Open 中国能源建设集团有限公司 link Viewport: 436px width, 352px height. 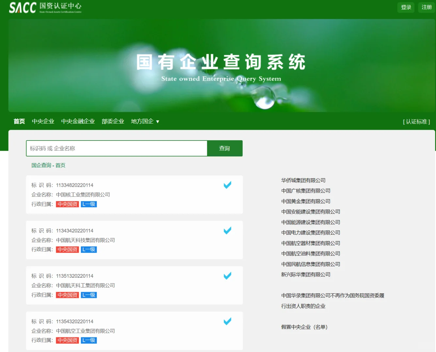(311, 222)
